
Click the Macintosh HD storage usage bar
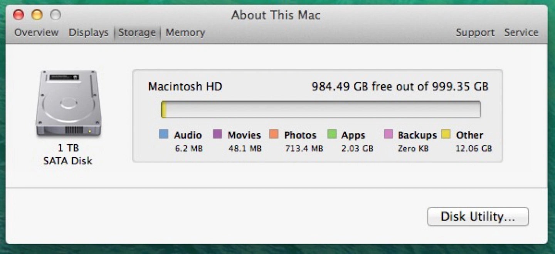(x=321, y=110)
